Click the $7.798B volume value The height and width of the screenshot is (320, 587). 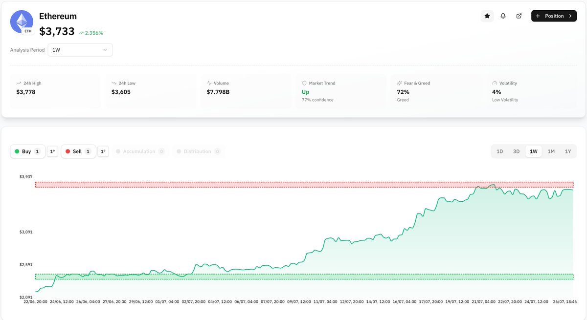218,92
